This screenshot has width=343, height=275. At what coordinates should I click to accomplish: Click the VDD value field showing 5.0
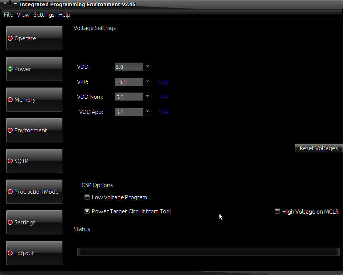pyautogui.click(x=129, y=67)
